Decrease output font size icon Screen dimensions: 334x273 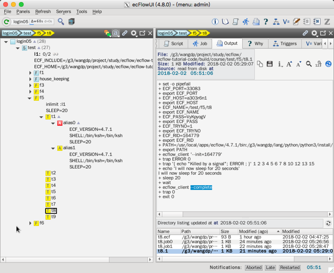click(x=299, y=64)
